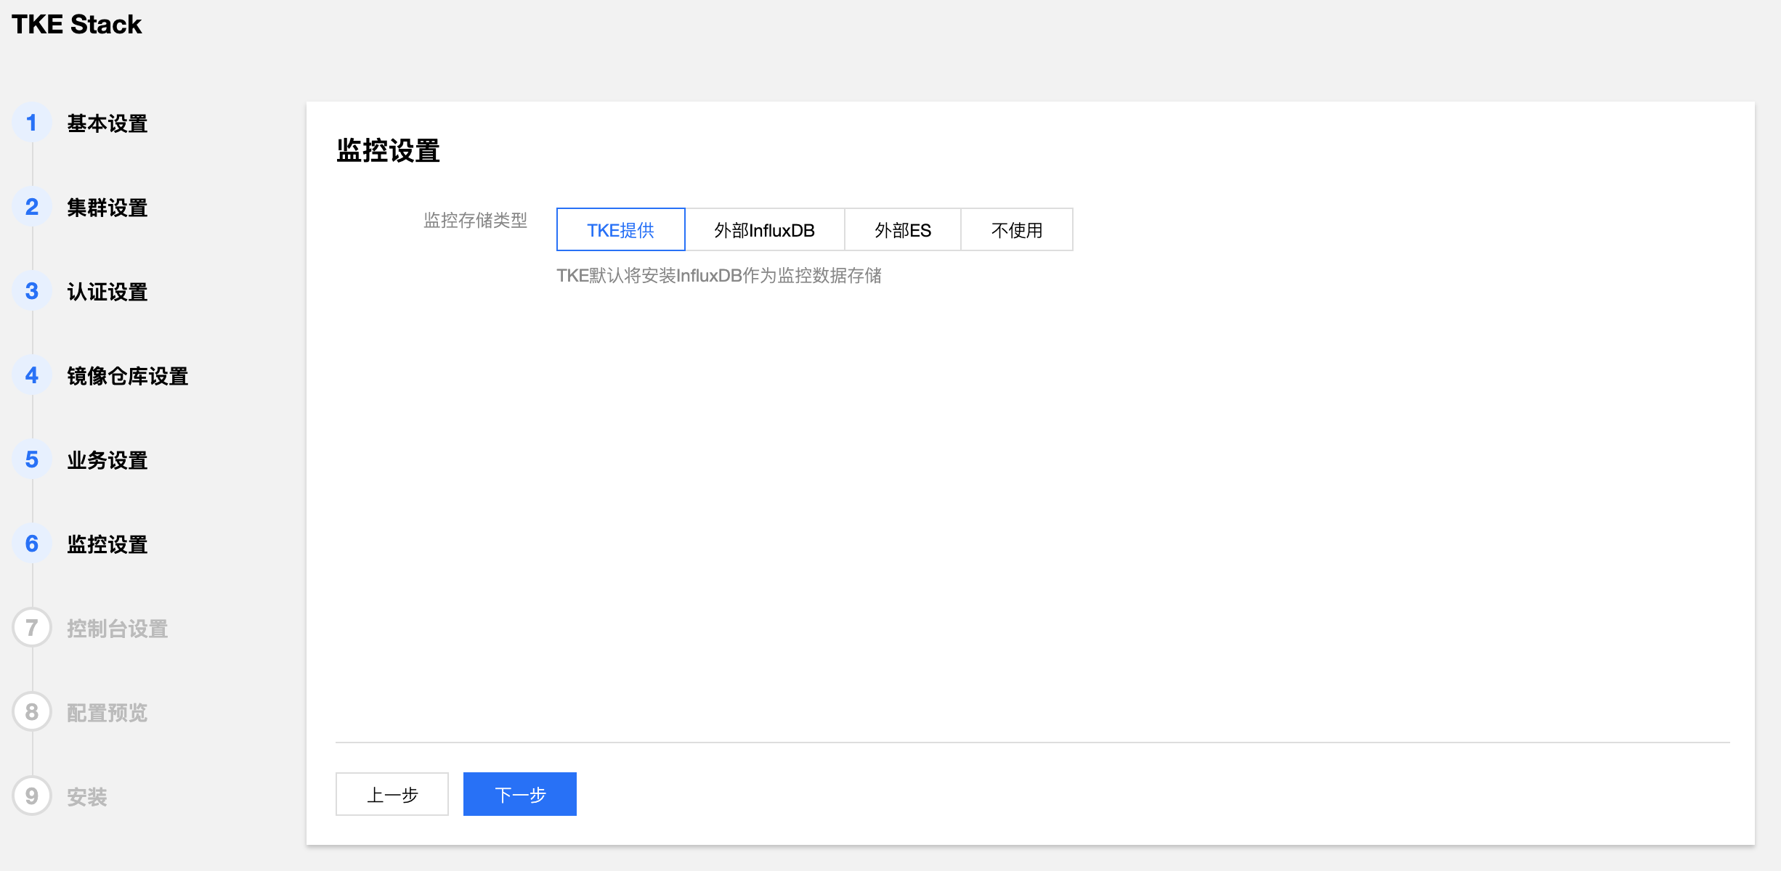Click step 3 number circle
The height and width of the screenshot is (871, 1781).
tap(32, 291)
